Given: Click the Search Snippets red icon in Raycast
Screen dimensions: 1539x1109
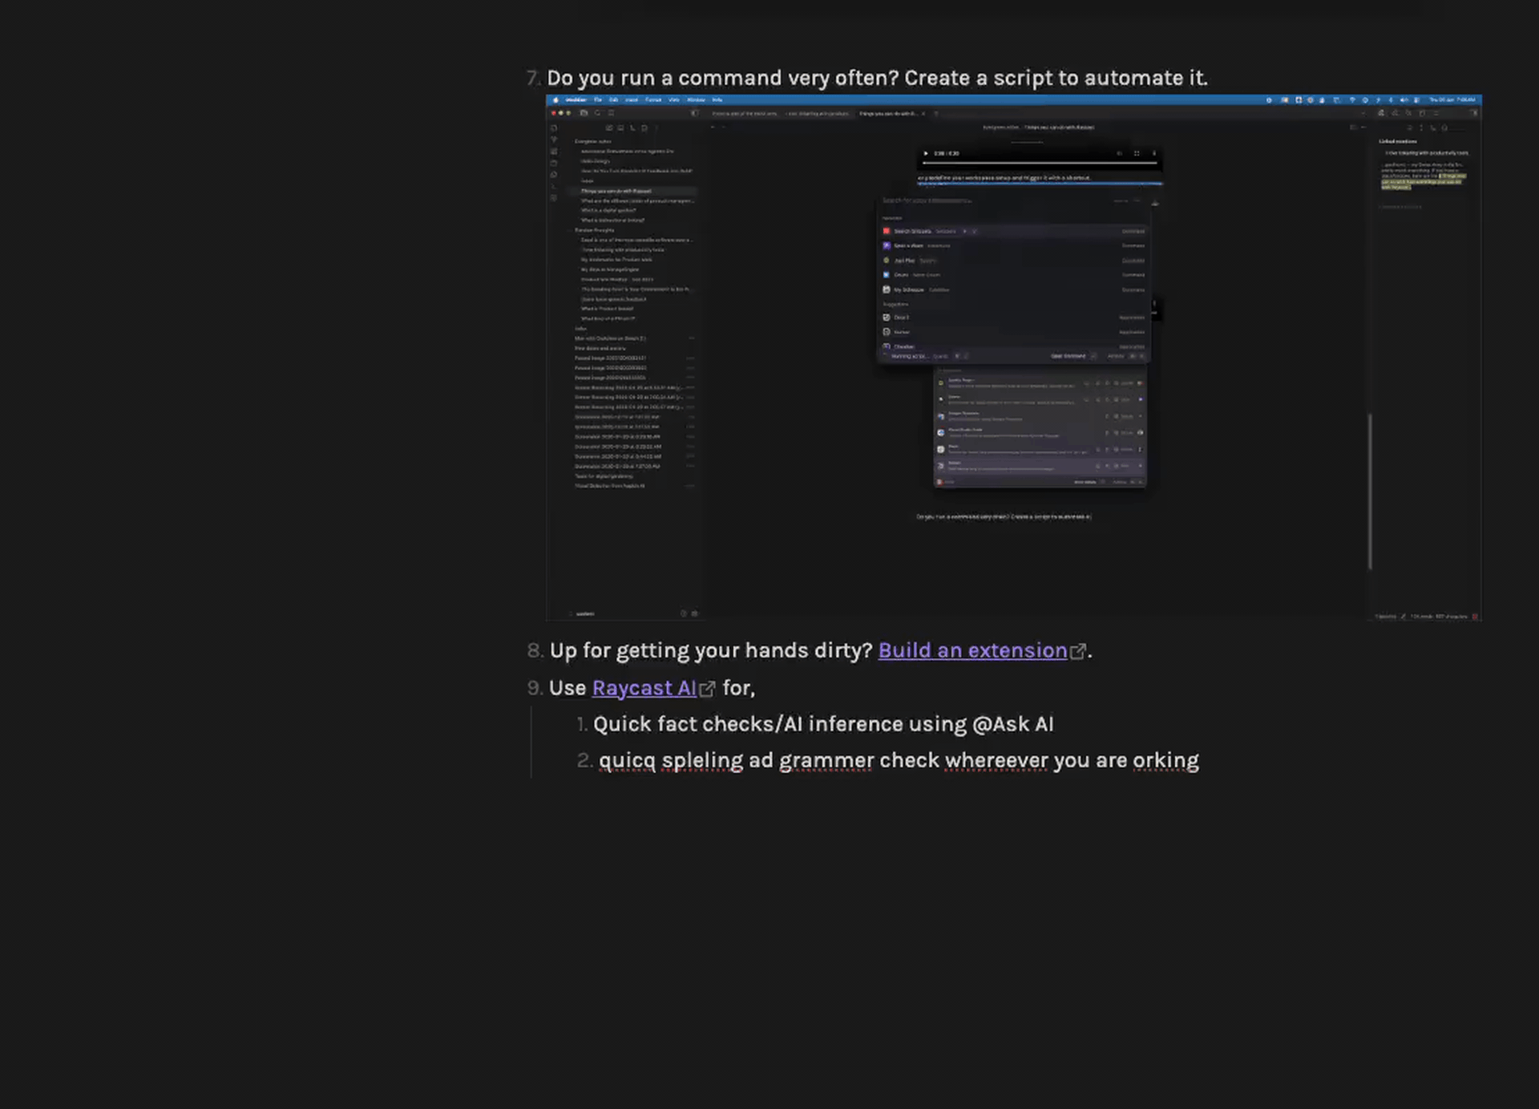Looking at the screenshot, I should point(887,231).
